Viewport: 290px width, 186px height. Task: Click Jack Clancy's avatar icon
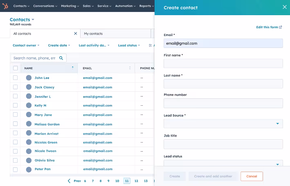pyautogui.click(x=29, y=87)
